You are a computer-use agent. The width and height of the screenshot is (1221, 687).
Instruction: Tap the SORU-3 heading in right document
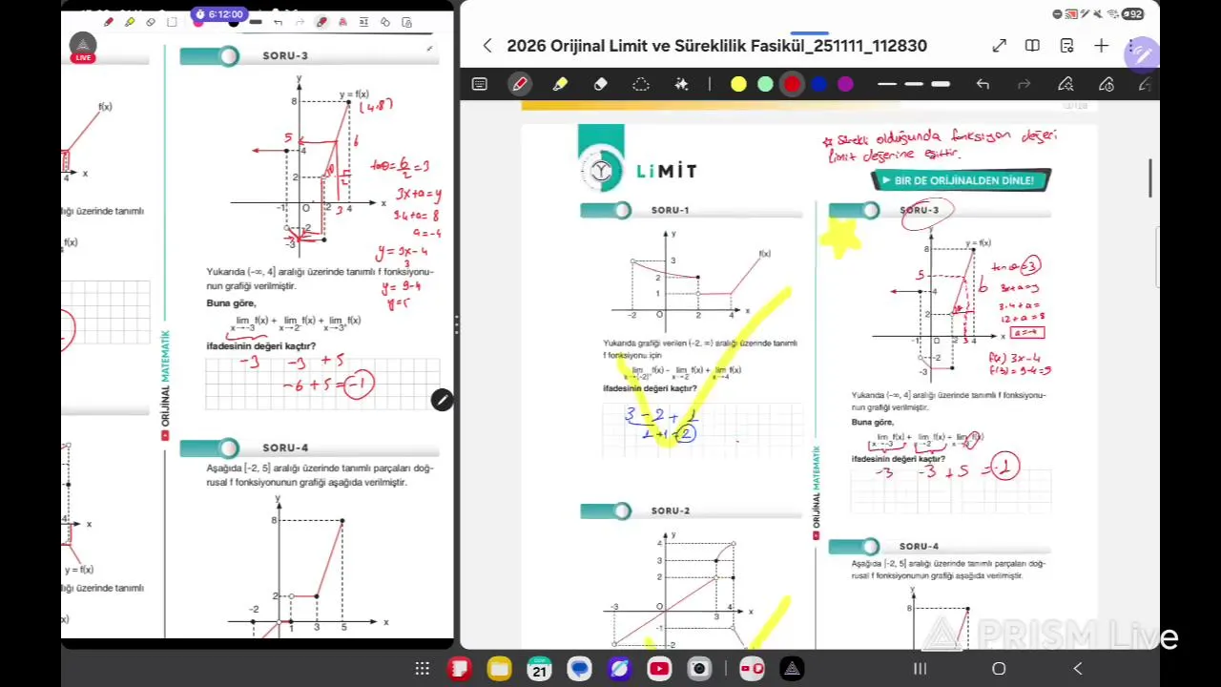pos(919,210)
